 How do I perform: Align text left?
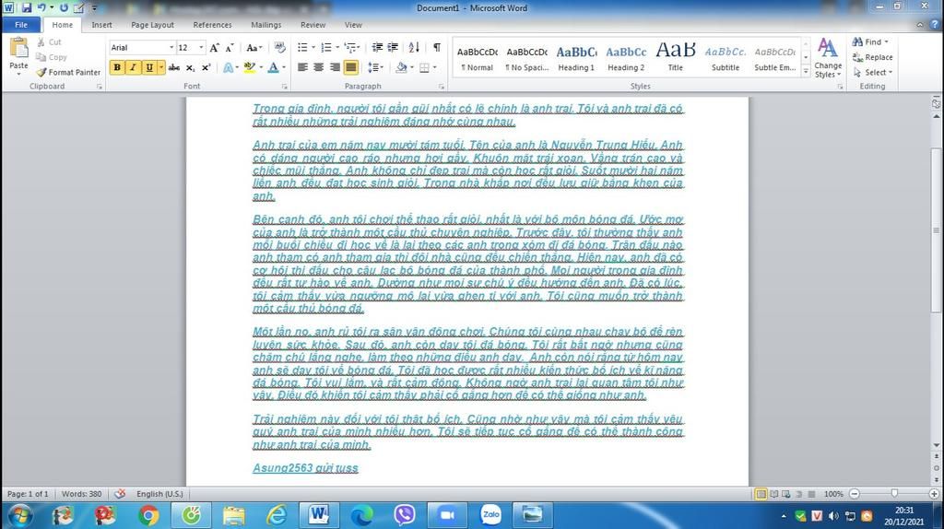(302, 67)
